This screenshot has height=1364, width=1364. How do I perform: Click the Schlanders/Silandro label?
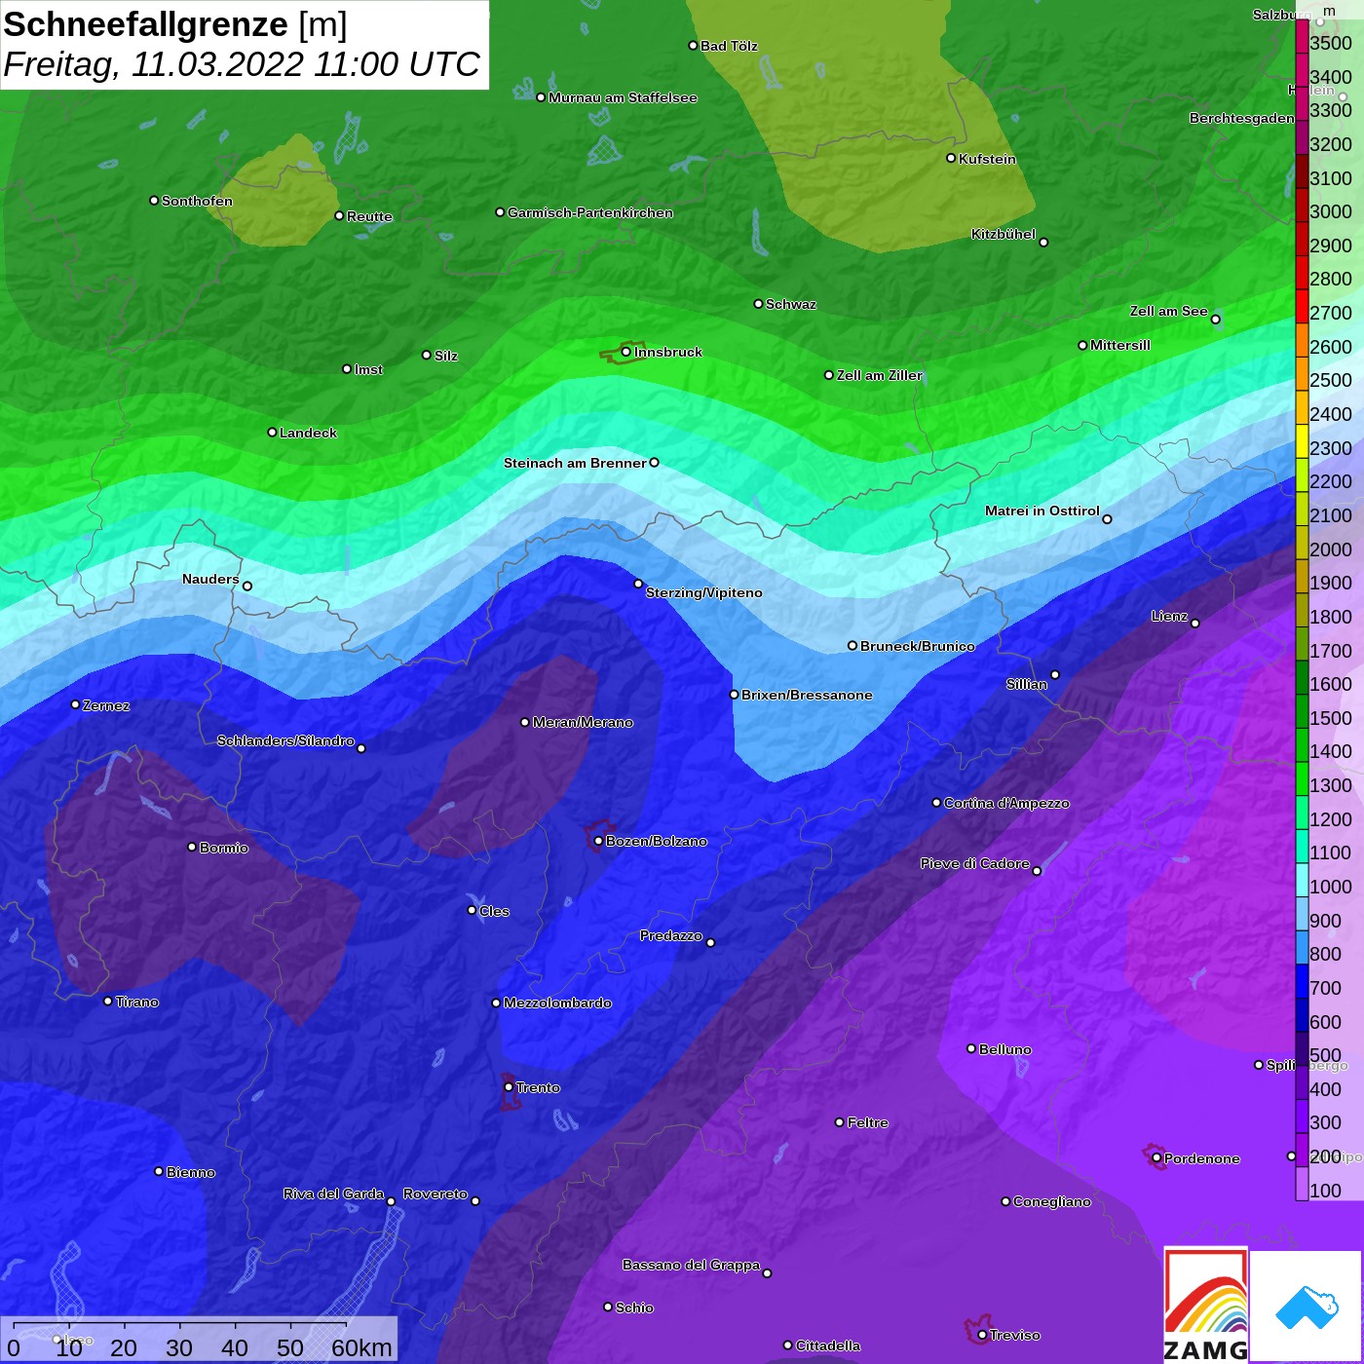coord(285,740)
